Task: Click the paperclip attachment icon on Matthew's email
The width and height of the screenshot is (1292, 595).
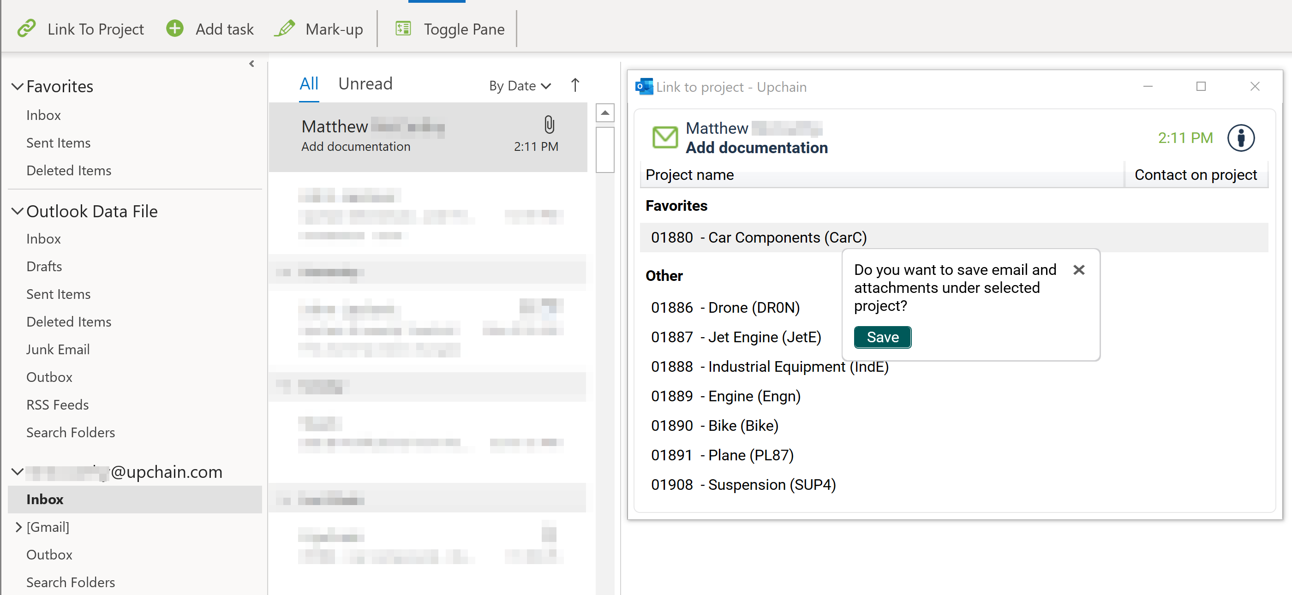Action: click(x=549, y=125)
